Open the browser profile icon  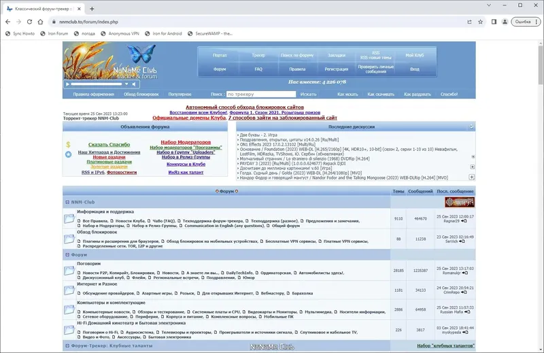505,22
